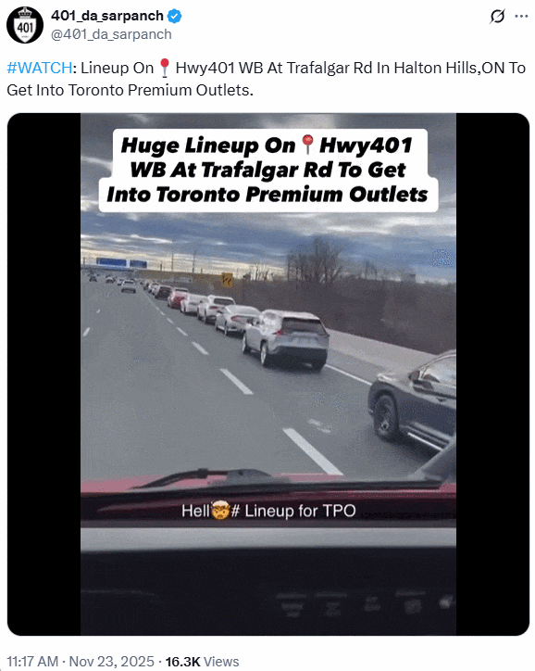Open the Grok slashed-circle icon
The width and height of the screenshot is (535, 671).
[x=497, y=17]
